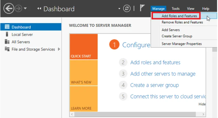Open the dropdown arrow beside the refresh icon

coord(119,9)
